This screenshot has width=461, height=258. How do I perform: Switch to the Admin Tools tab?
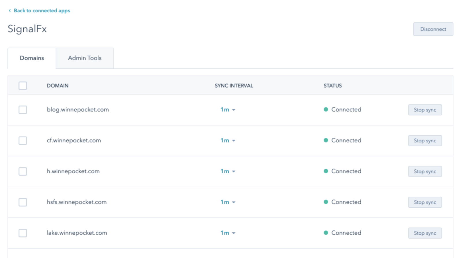[x=85, y=58]
